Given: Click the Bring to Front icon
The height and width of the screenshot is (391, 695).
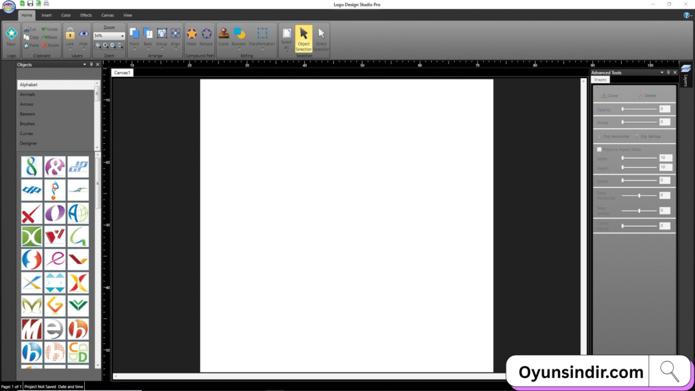Looking at the screenshot, I should (134, 33).
